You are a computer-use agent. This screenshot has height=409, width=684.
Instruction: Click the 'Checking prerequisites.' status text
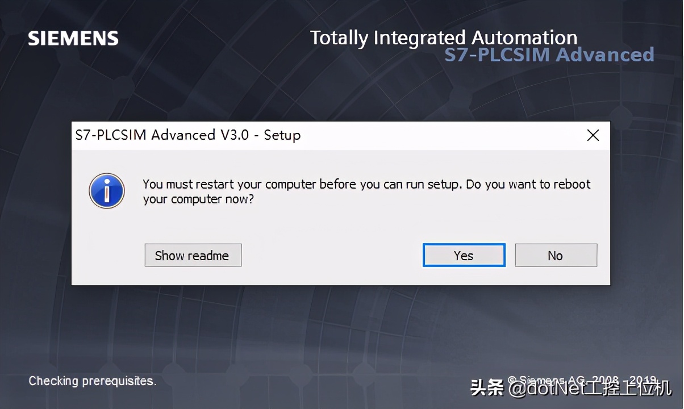tap(92, 381)
